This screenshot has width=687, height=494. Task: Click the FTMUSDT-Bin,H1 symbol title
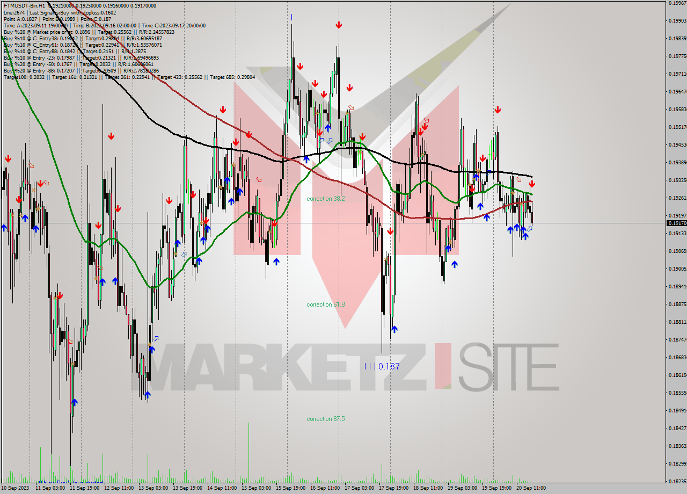(x=25, y=6)
